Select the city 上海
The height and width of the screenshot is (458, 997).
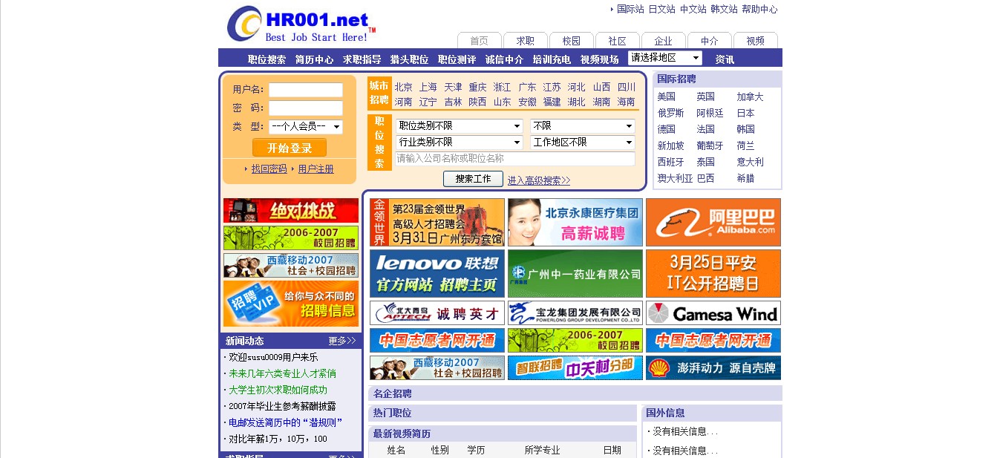pos(428,87)
